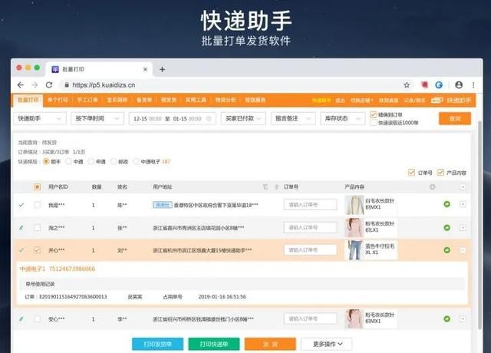Click the settings gear in the table header
The height and width of the screenshot is (353, 491).
coord(432,186)
